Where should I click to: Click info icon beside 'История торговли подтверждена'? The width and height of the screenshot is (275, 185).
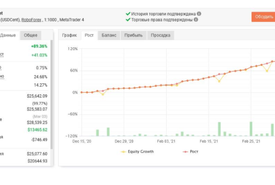coord(199,14)
